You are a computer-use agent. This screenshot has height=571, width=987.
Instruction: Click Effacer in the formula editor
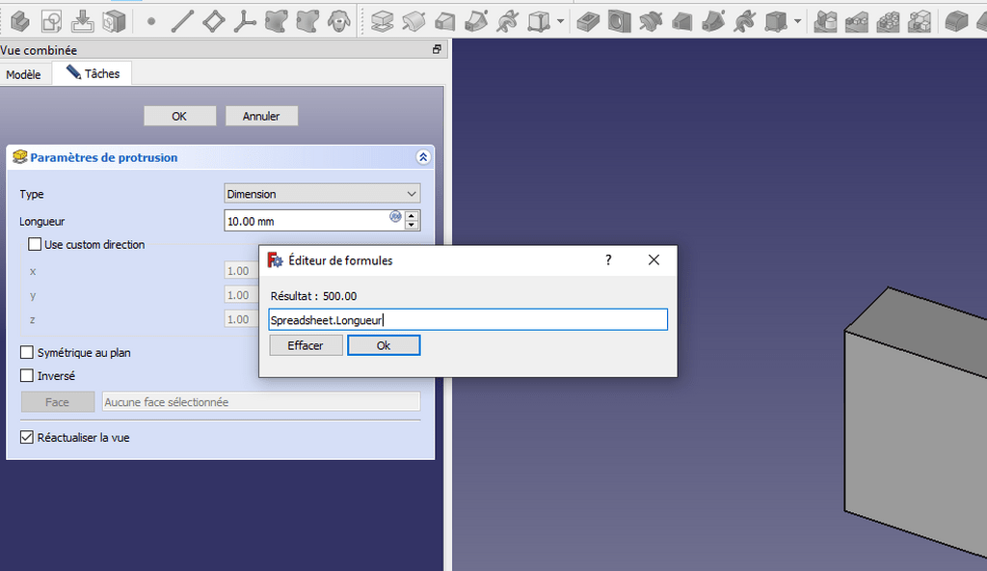tap(306, 345)
